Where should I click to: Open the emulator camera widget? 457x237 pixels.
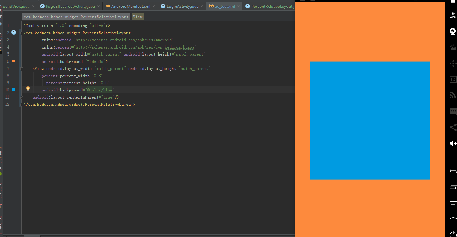coord(453,31)
